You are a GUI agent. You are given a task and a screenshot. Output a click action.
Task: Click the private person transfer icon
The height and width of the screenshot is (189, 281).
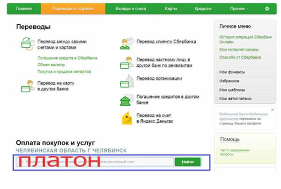126,63
